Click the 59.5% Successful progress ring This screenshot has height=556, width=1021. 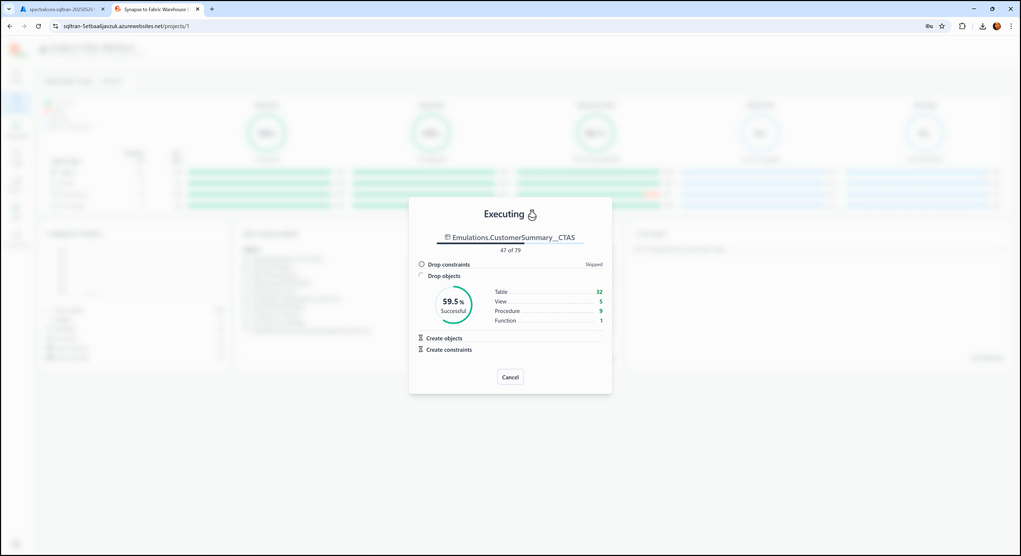(x=454, y=305)
